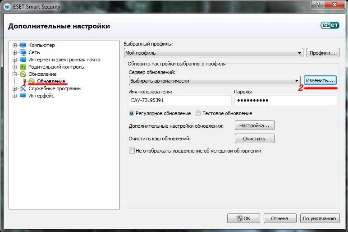Click the Сервер обновлений: label
The height and width of the screenshot is (232, 348).
coord(152,73)
